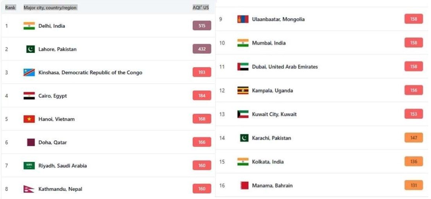Click the Kuwait flag beside Kuwait City
Viewport: 431px width, 199px height.
click(x=243, y=114)
